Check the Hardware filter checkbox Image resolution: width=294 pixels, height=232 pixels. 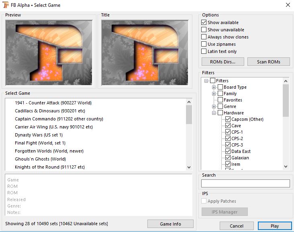click(220, 113)
